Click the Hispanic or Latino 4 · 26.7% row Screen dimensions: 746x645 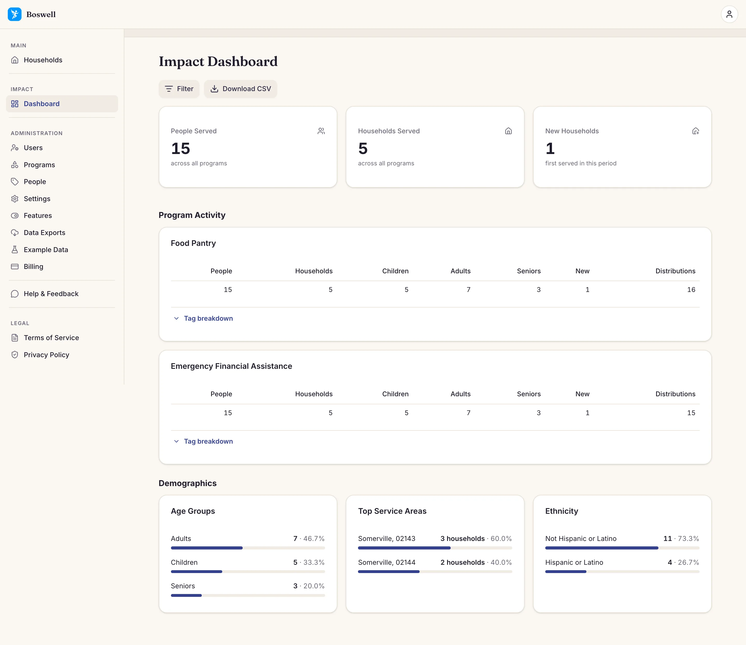coord(622,566)
